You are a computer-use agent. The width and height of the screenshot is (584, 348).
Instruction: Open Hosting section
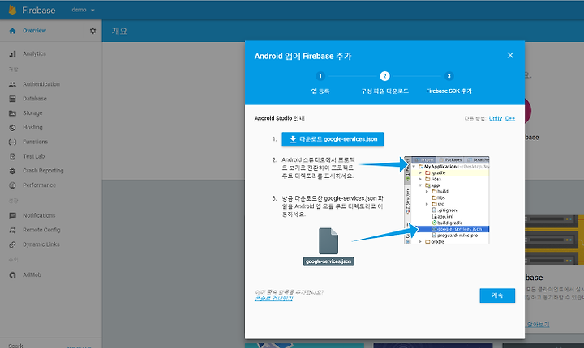32,127
